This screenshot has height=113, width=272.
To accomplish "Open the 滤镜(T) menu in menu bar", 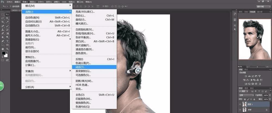I will [56, 2].
